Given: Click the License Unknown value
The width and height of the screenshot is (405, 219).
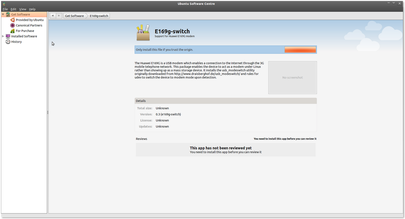Looking at the screenshot, I should tap(162, 120).
